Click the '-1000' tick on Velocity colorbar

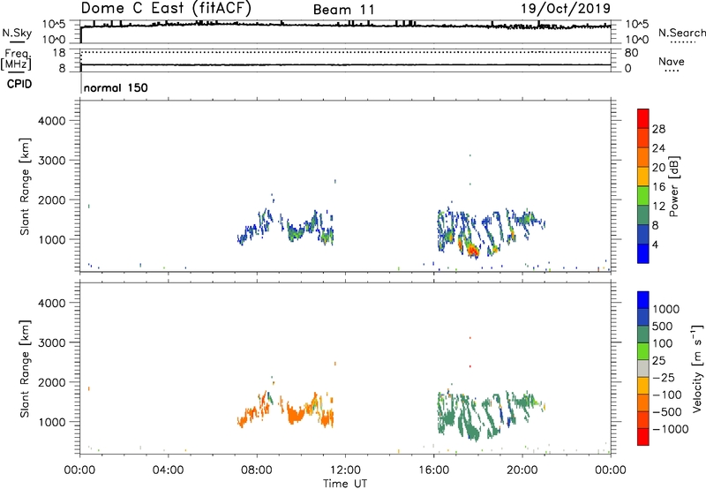pos(671,429)
